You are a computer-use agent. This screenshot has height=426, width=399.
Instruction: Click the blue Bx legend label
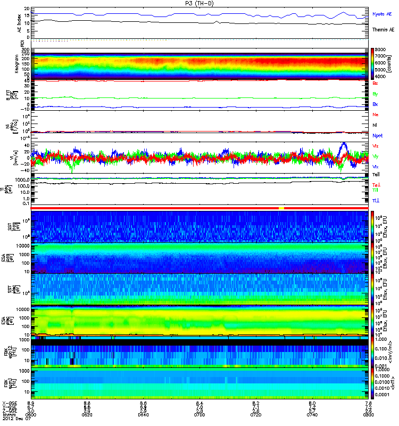(375, 104)
